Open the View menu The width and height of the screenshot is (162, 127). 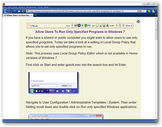coord(15,7)
